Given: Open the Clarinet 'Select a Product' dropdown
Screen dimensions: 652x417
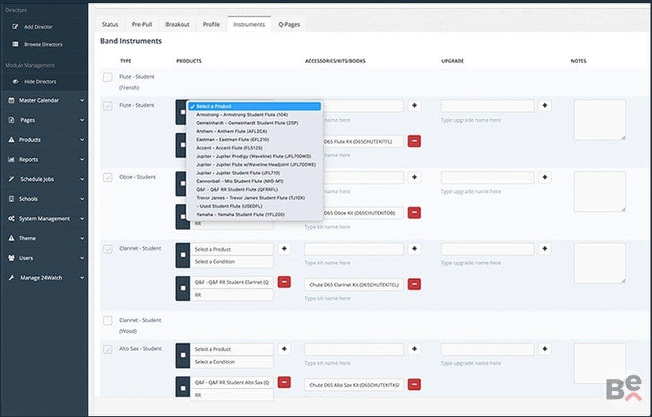Looking at the screenshot, I should tap(232, 250).
